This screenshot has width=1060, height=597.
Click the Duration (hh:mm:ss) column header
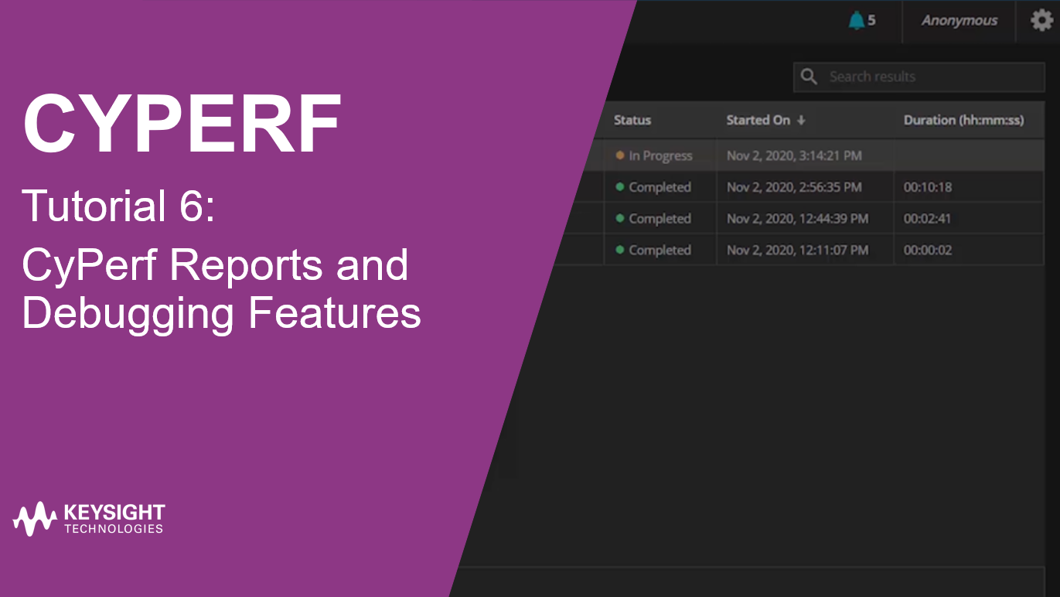coord(966,121)
